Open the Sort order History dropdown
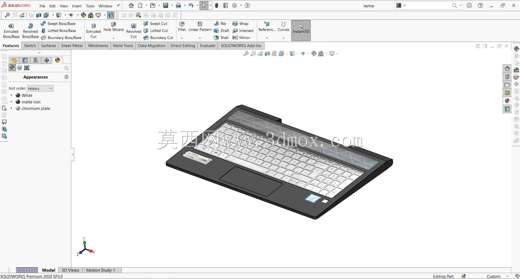Viewport: 520px width, 279px height. pyautogui.click(x=40, y=88)
